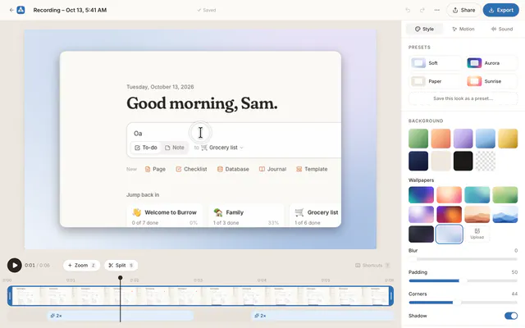Click the back arrow icon

point(11,10)
